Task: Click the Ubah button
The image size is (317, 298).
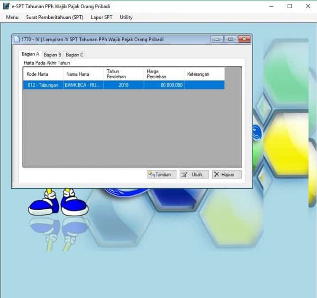Action: [x=194, y=174]
